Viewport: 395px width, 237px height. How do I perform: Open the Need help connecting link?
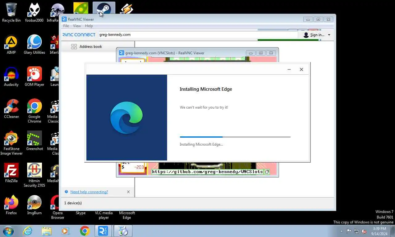89,192
